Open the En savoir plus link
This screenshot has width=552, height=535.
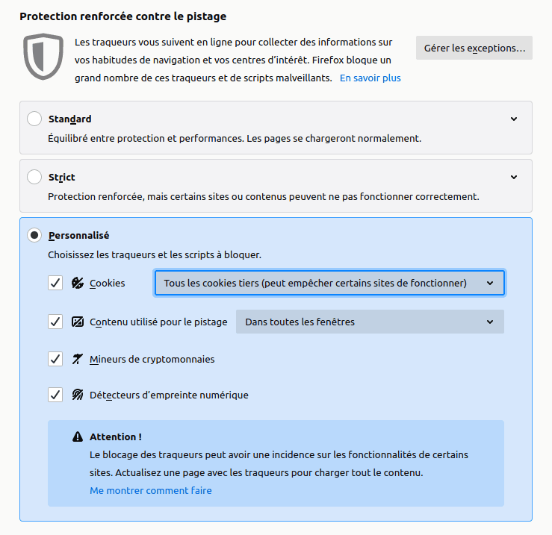pos(370,78)
